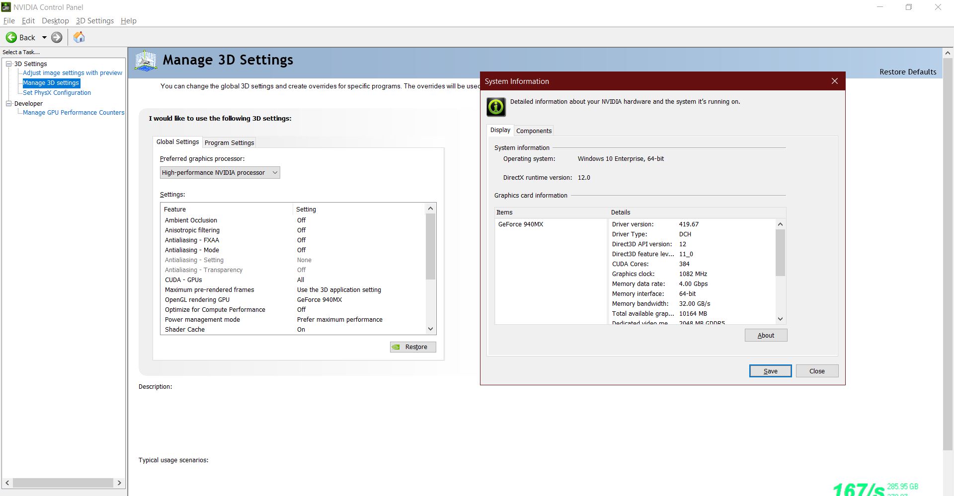Click the Memory bandwidth detail row
Image resolution: width=954 pixels, height=496 pixels.
693,304
